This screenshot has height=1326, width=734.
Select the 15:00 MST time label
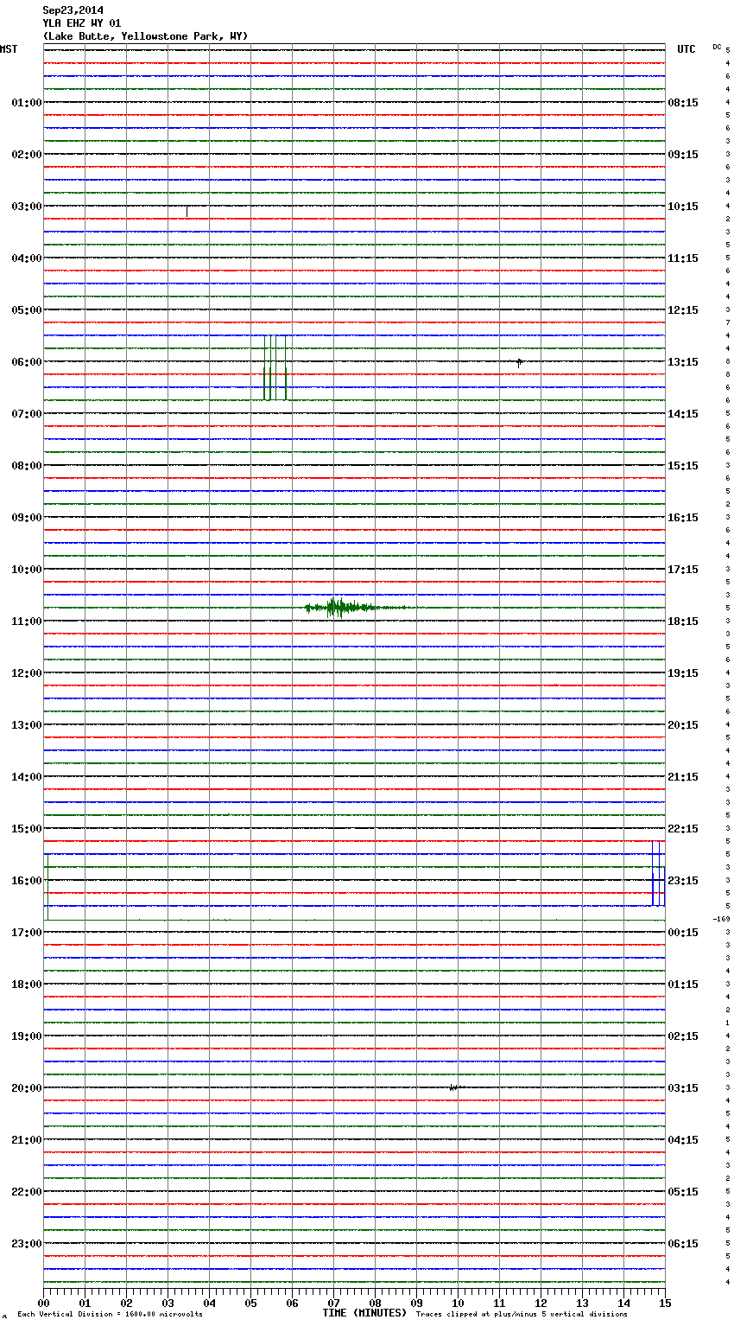pyautogui.click(x=27, y=829)
